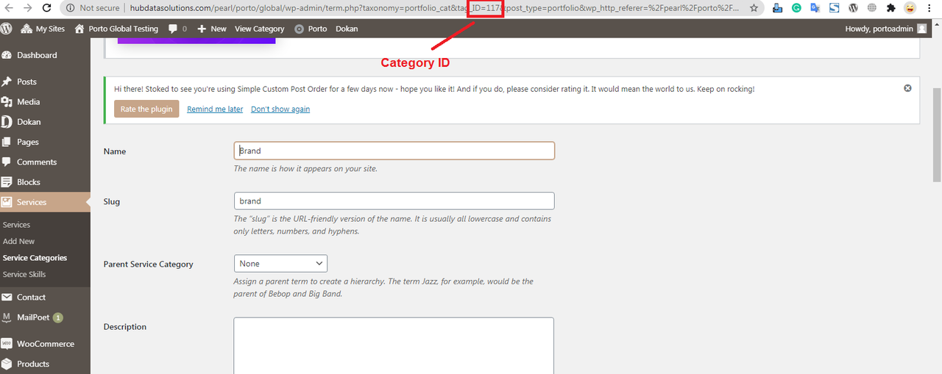
Task: Open My Sites in the admin bar
Action: click(43, 29)
